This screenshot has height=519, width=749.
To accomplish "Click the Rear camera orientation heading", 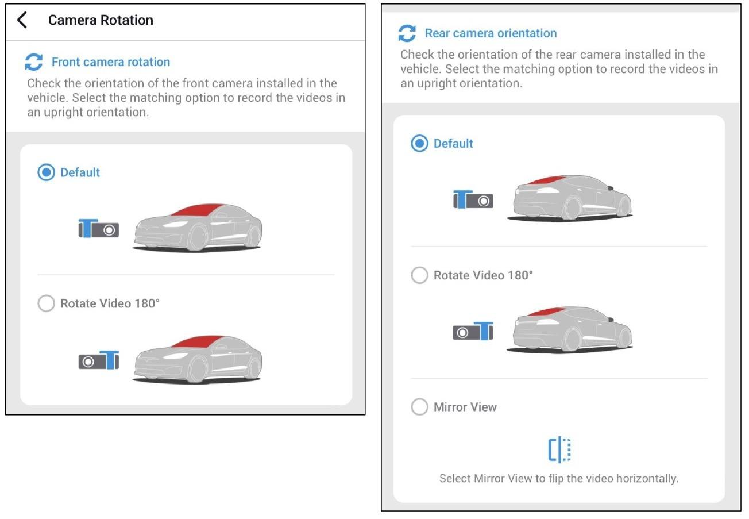I will tap(491, 33).
